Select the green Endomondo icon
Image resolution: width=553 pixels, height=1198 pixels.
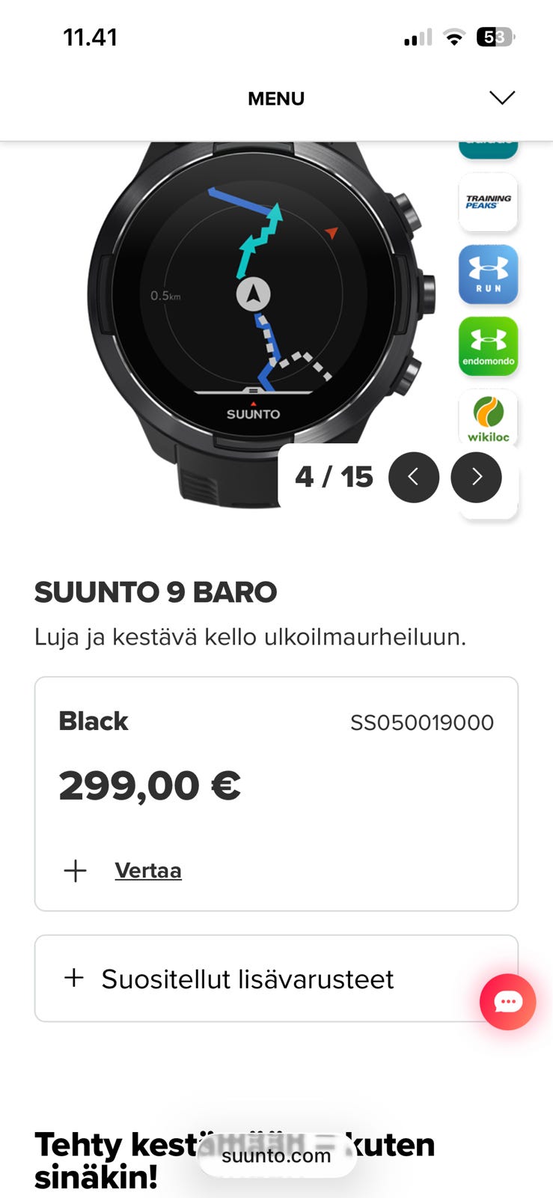(488, 346)
